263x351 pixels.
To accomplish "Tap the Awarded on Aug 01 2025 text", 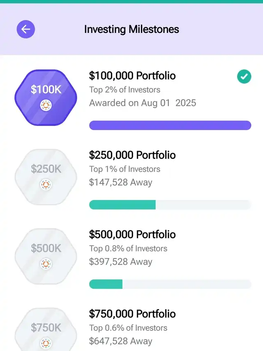I will click(143, 103).
